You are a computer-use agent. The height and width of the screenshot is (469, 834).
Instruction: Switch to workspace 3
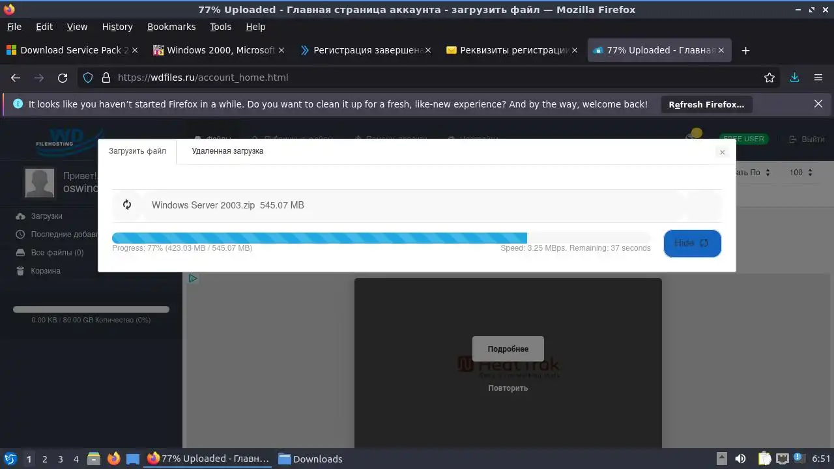coord(60,459)
